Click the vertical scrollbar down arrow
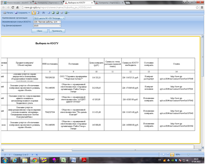205x164 pixels. [x=203, y=148]
